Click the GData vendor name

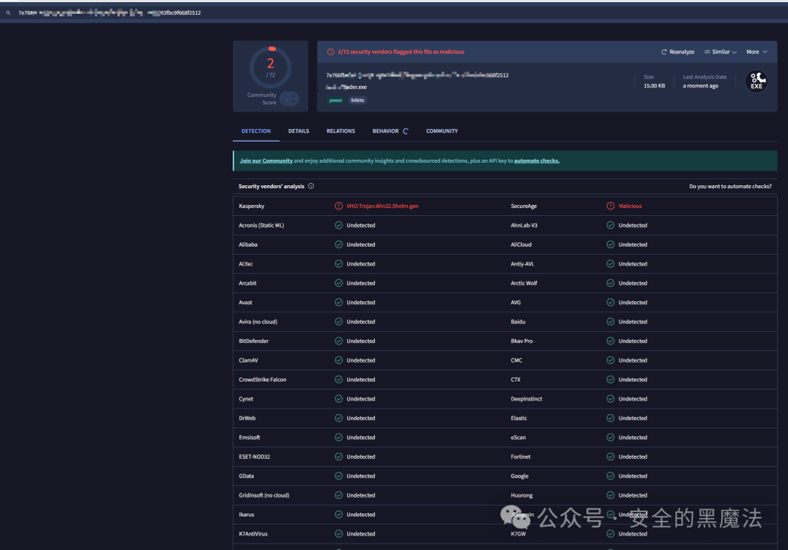tap(247, 476)
